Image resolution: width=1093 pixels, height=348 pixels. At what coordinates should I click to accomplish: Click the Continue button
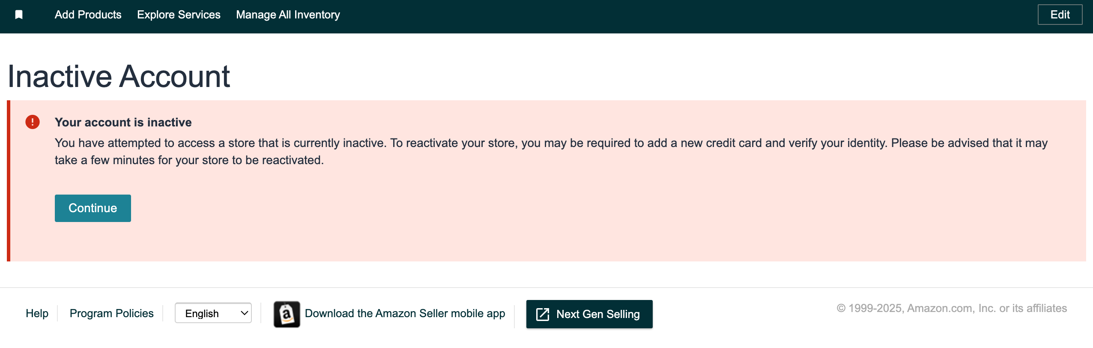(x=93, y=208)
